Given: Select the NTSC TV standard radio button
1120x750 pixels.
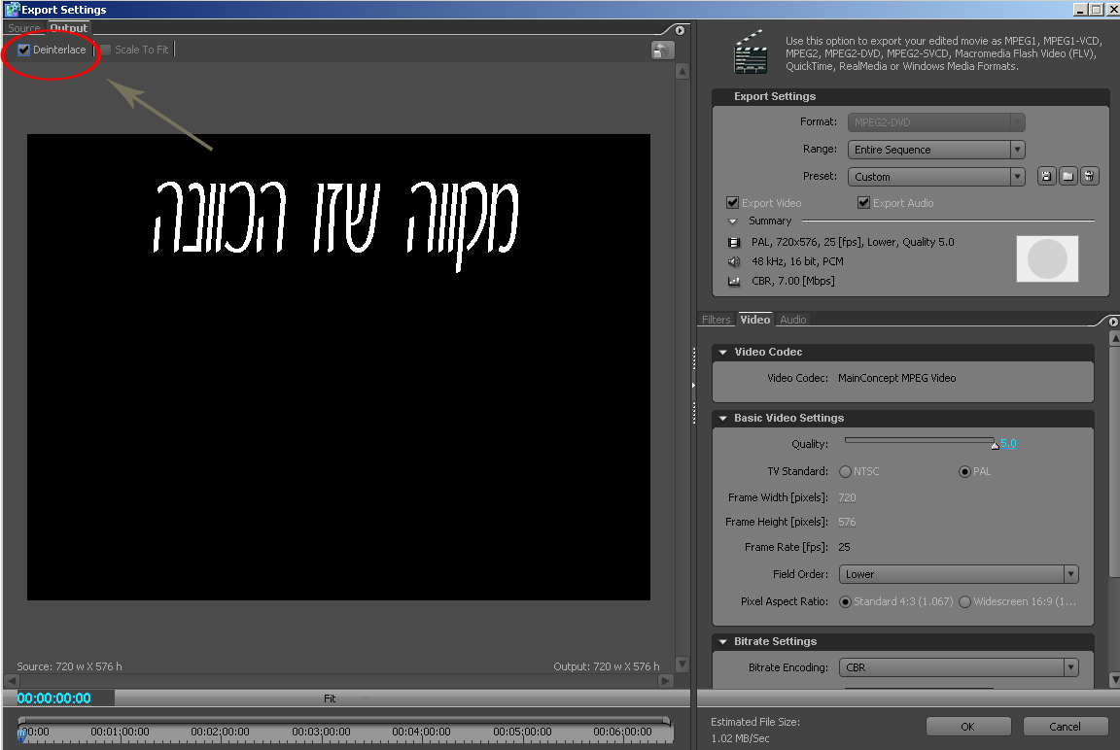Looking at the screenshot, I should [x=845, y=472].
